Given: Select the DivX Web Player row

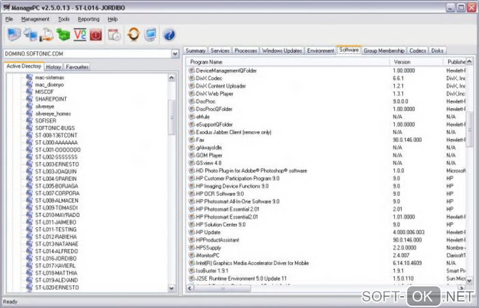Looking at the screenshot, I should (325, 93).
